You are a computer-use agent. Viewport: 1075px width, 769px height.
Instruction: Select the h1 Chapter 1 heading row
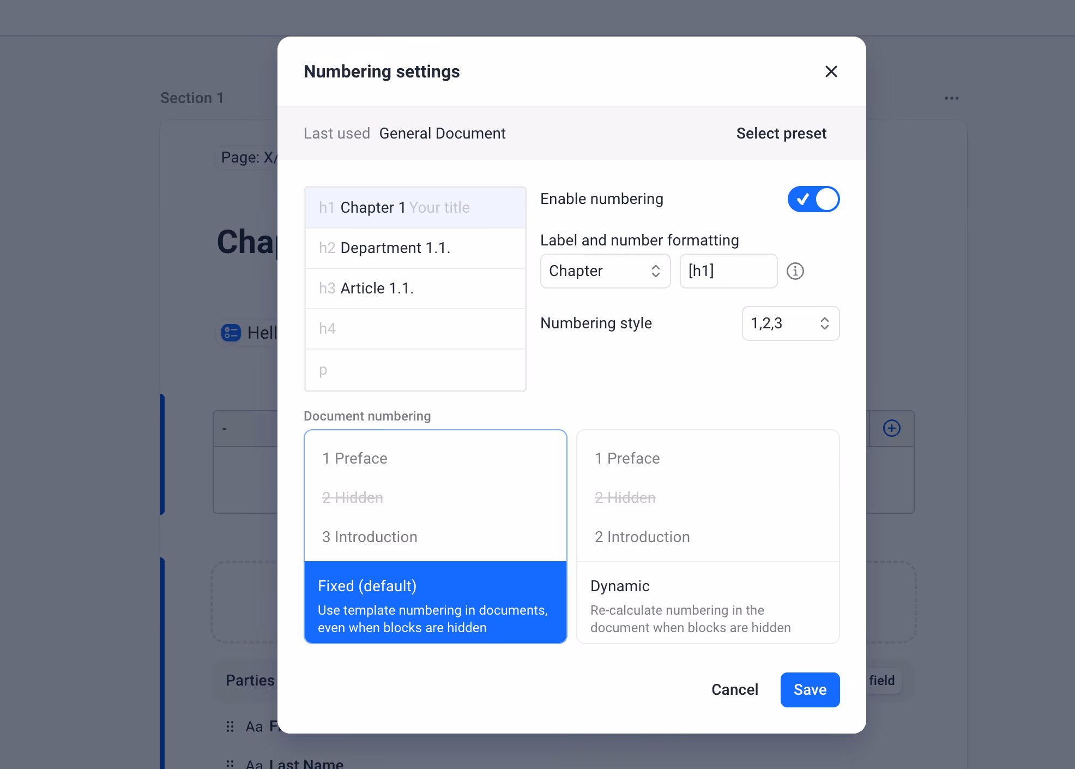[415, 207]
